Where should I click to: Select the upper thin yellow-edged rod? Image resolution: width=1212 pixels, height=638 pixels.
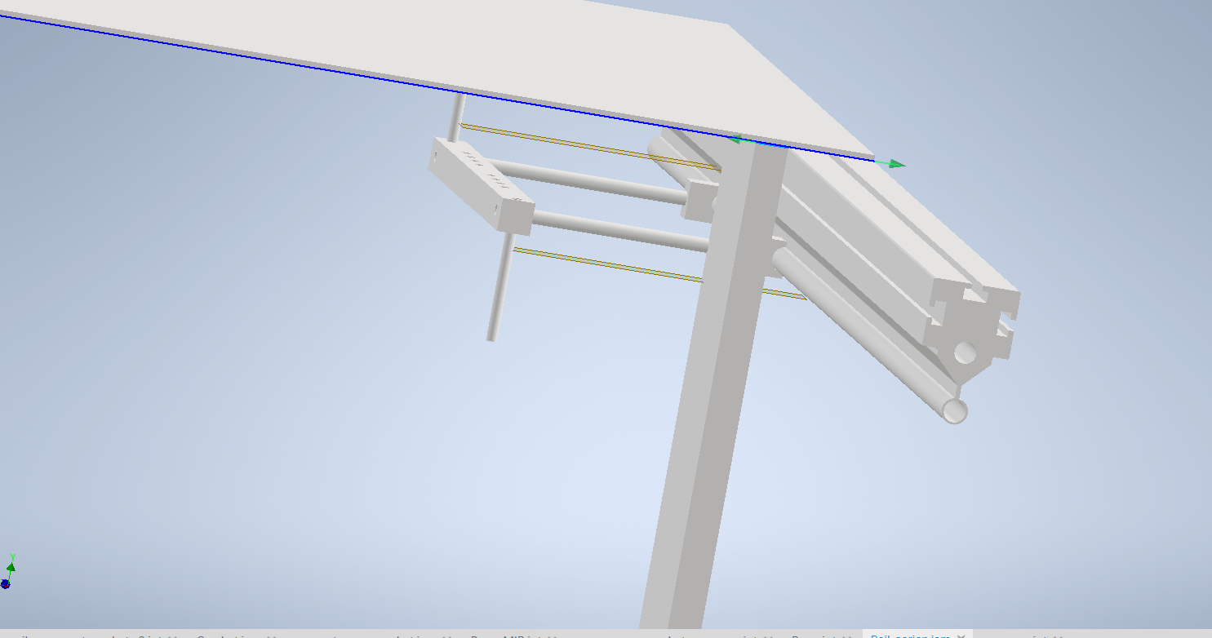589,147
